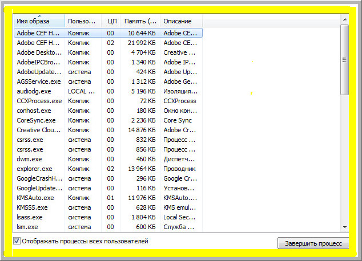Click memory value 11 976 КБ
This screenshot has width=362, height=261.
click(142, 198)
